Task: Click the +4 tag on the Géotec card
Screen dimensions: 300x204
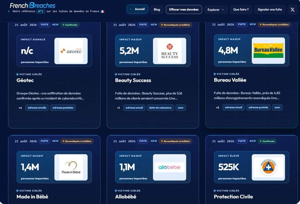Action: tap(20, 108)
